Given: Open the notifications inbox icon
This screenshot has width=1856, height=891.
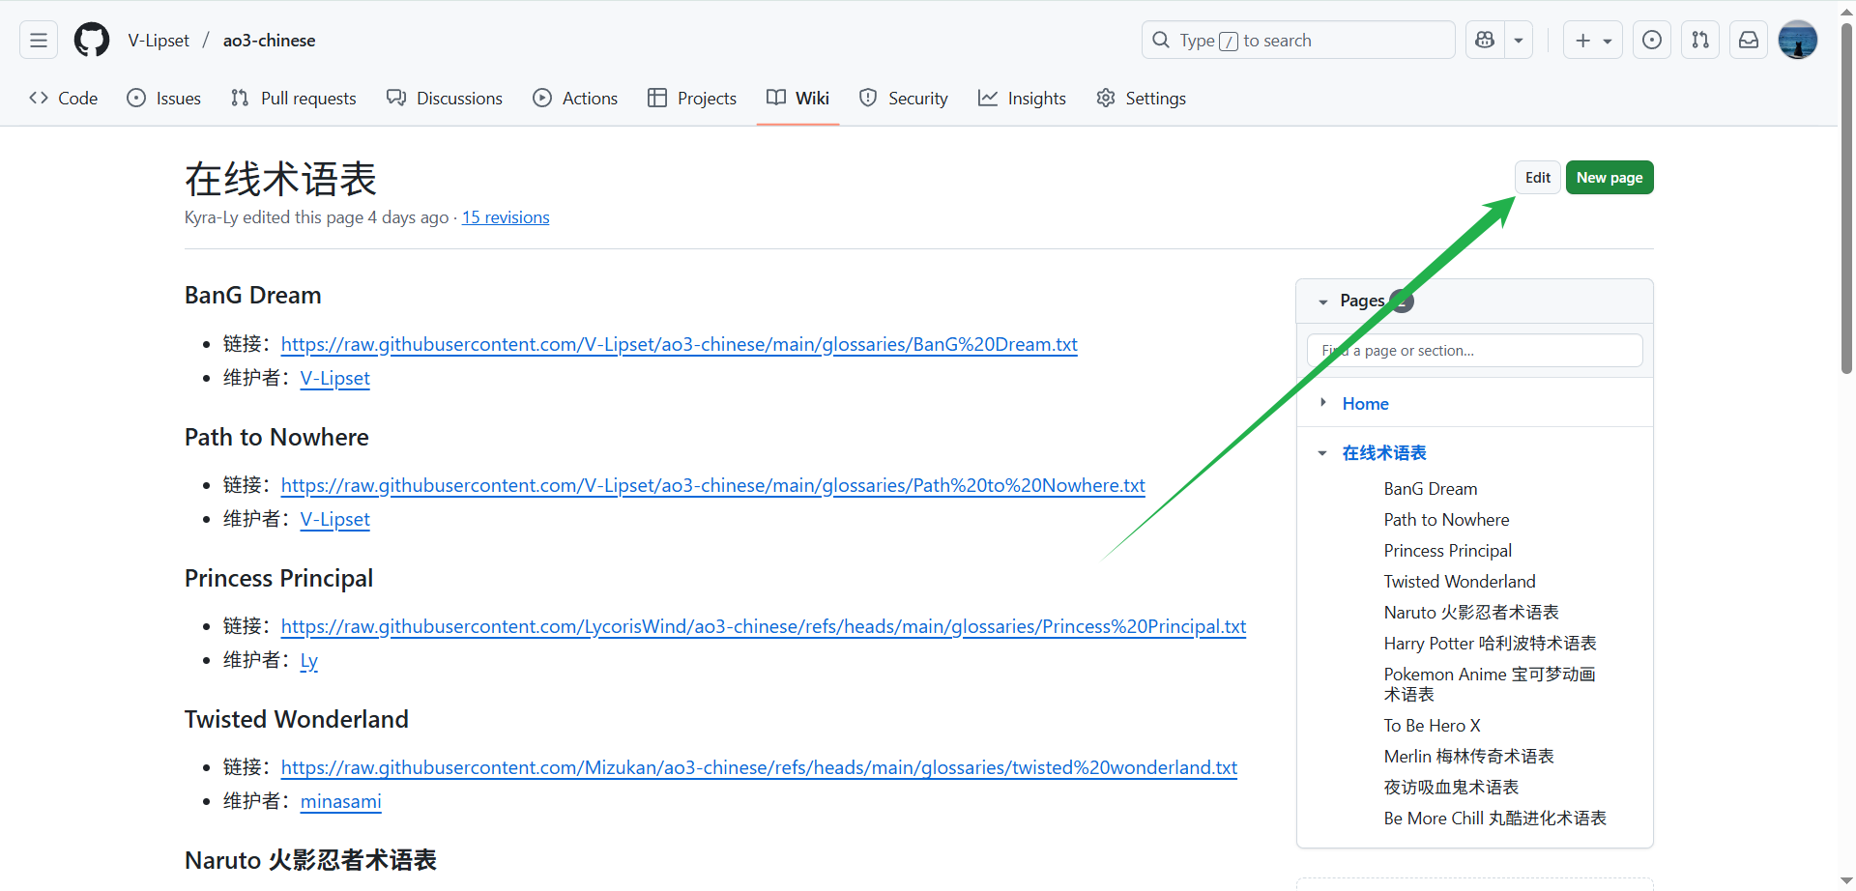Looking at the screenshot, I should (x=1749, y=41).
